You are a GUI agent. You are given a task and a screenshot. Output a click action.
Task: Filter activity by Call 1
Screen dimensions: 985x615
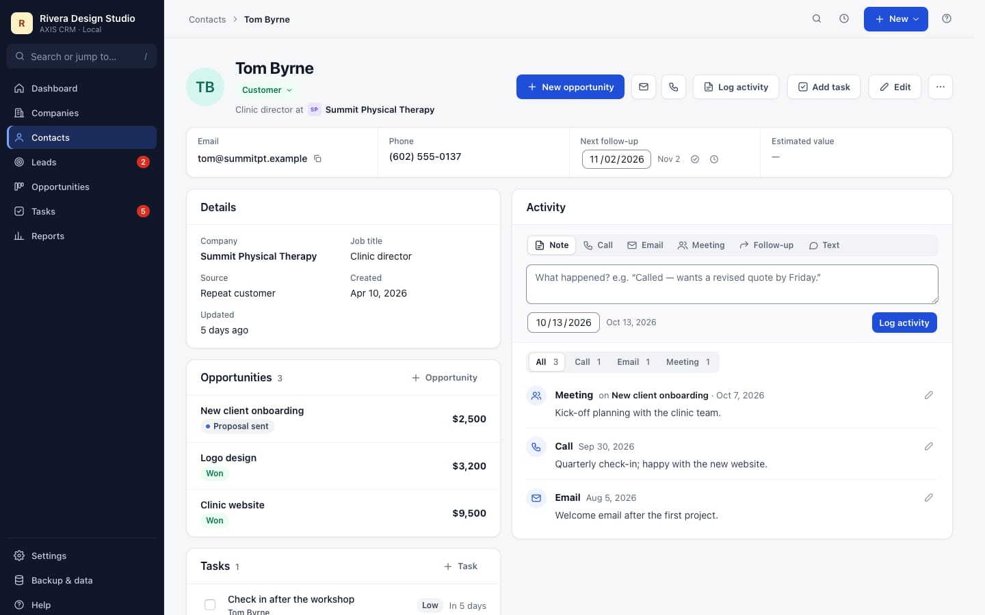(x=588, y=362)
